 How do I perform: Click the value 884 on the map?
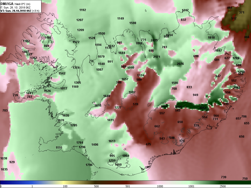[47, 46]
